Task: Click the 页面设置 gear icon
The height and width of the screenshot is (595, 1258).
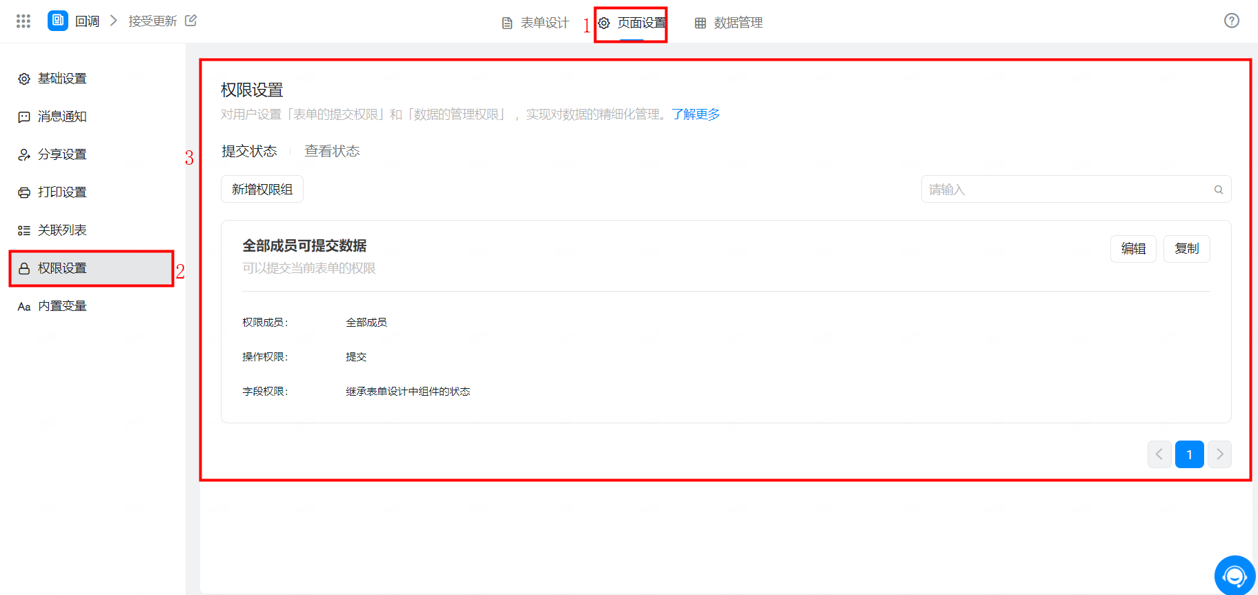Action: (x=604, y=23)
